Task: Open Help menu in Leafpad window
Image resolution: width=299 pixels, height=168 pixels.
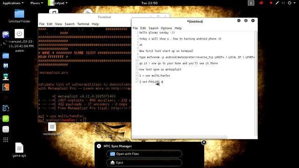Action: 178,28
